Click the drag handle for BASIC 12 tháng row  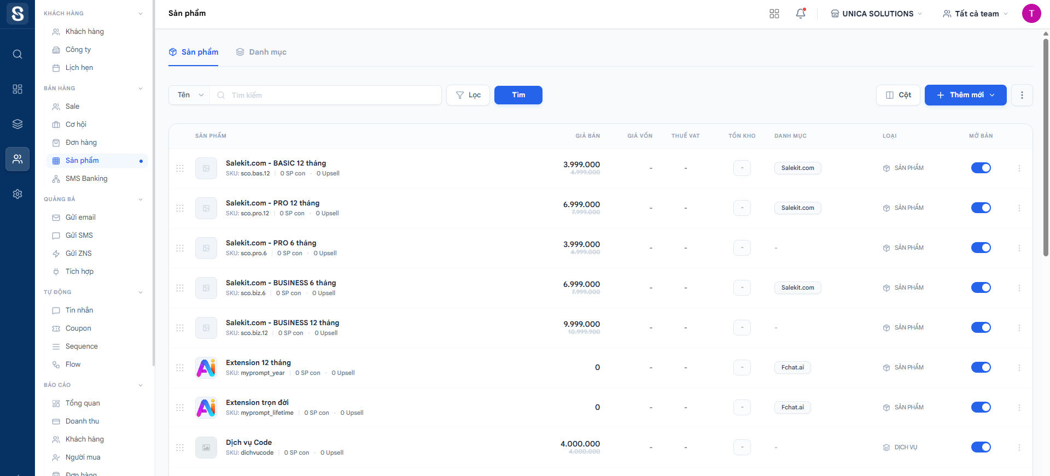coord(180,168)
